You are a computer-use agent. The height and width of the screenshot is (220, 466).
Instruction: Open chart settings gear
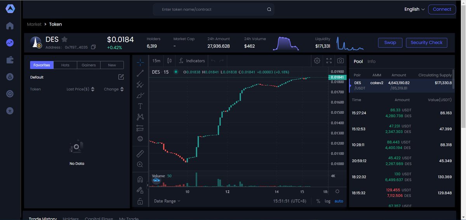pos(317,61)
